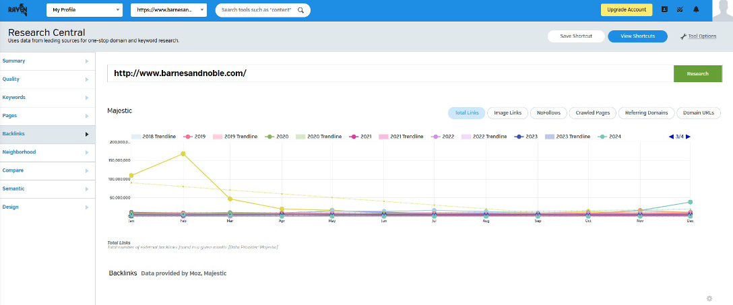Toggle the 2023 Trendline legend series
Image resolution: width=733 pixels, height=305 pixels.
click(x=567, y=137)
